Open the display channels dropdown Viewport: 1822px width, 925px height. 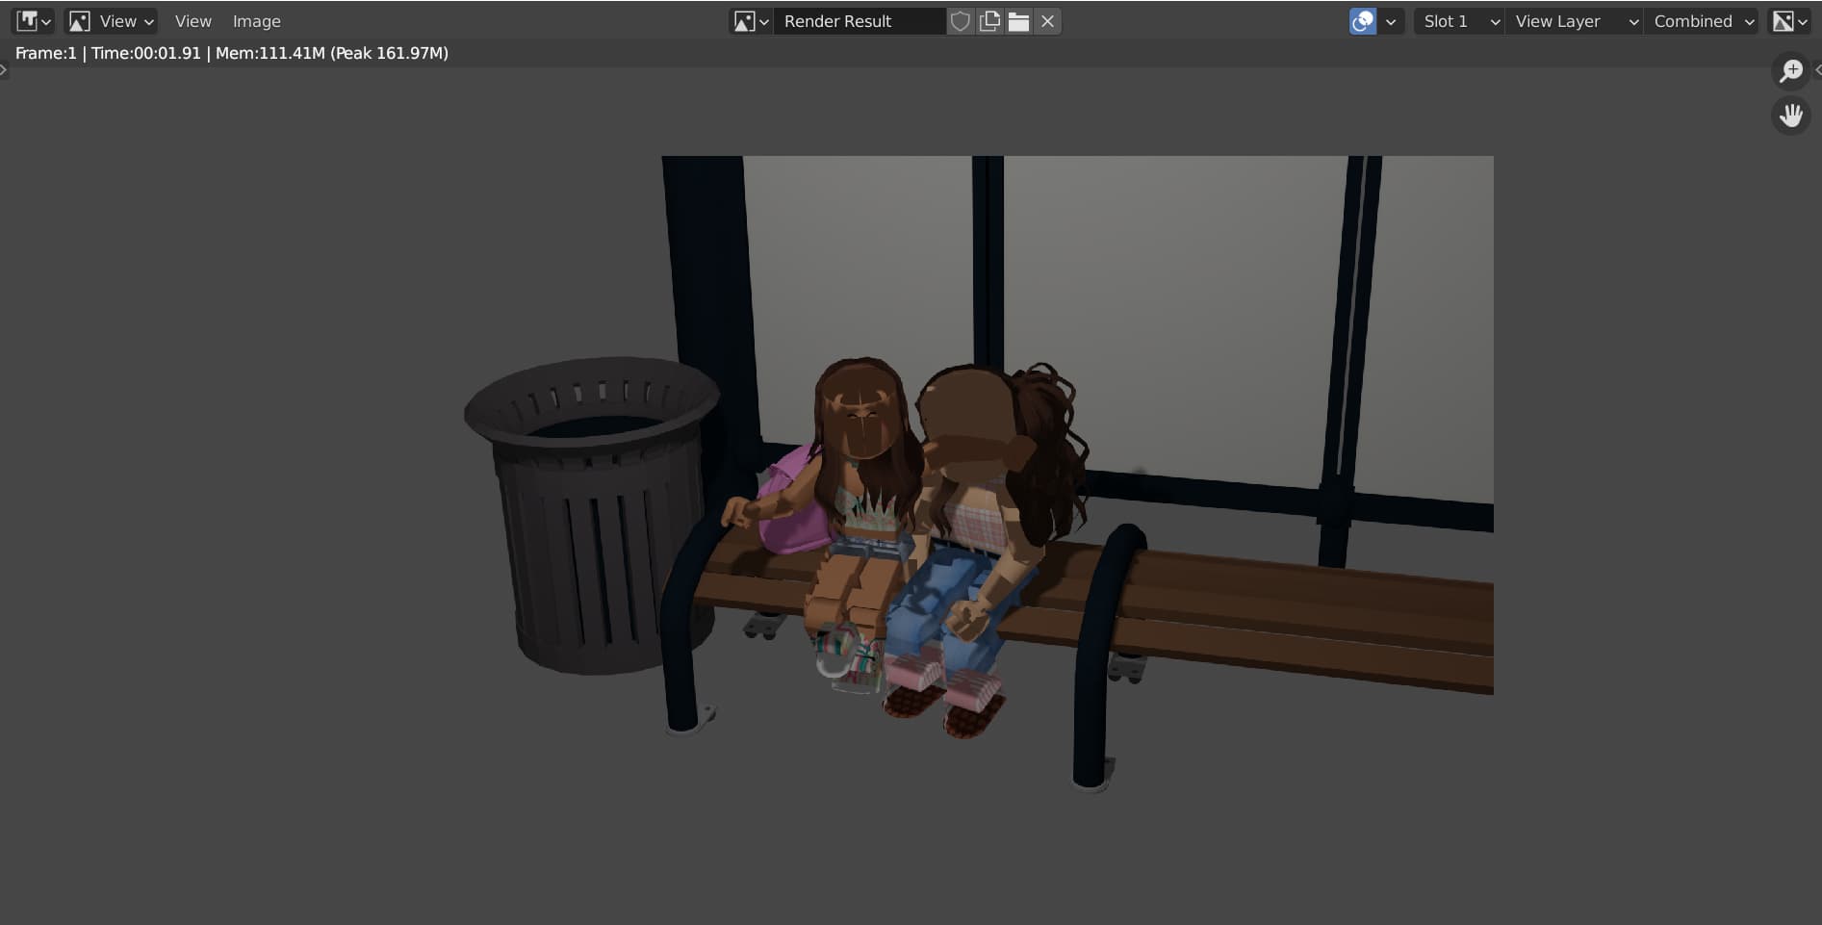pyautogui.click(x=1789, y=21)
